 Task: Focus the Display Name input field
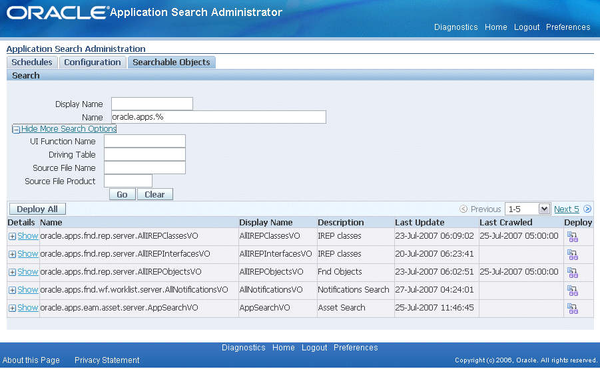pos(152,104)
